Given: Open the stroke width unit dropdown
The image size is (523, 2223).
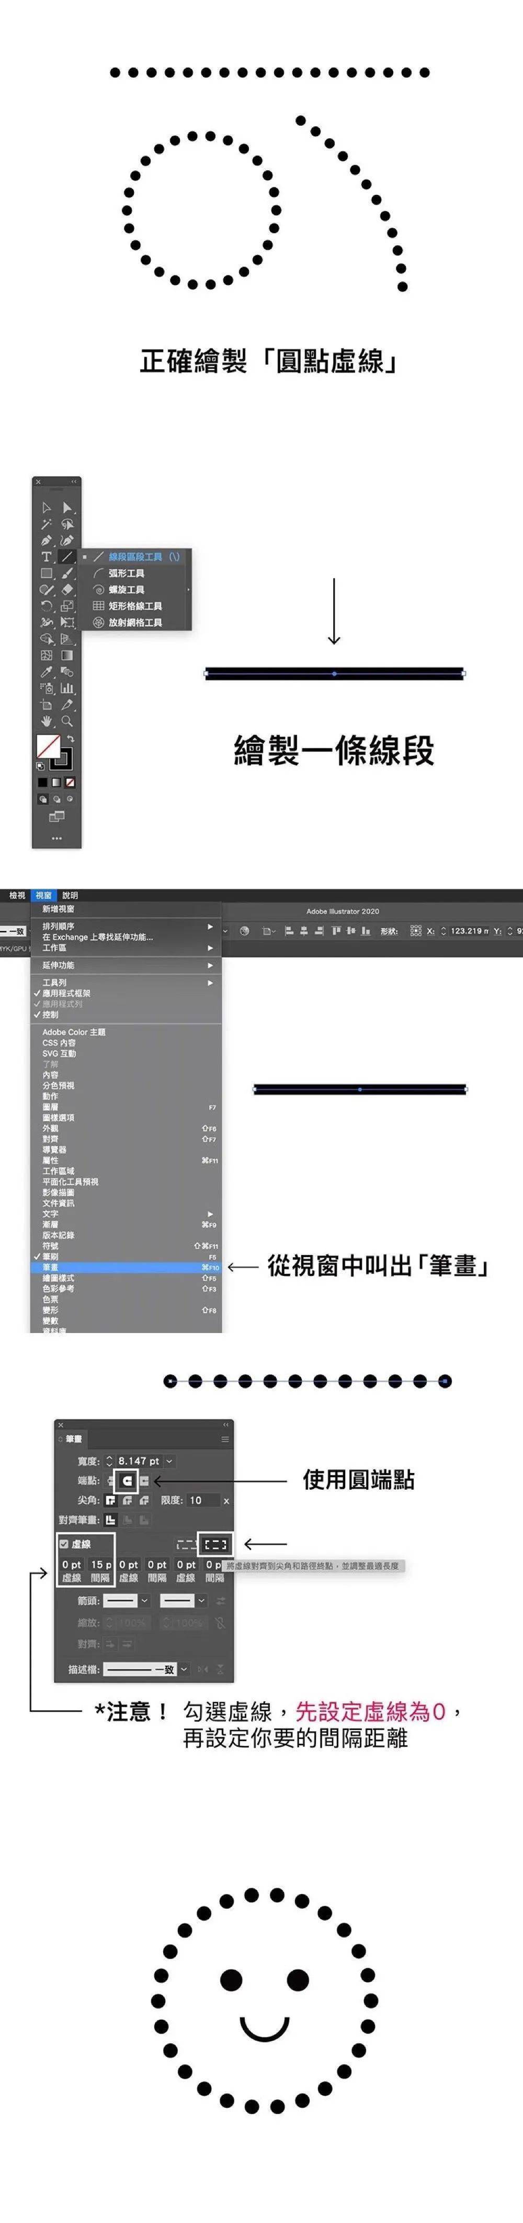Looking at the screenshot, I should click(x=170, y=1461).
